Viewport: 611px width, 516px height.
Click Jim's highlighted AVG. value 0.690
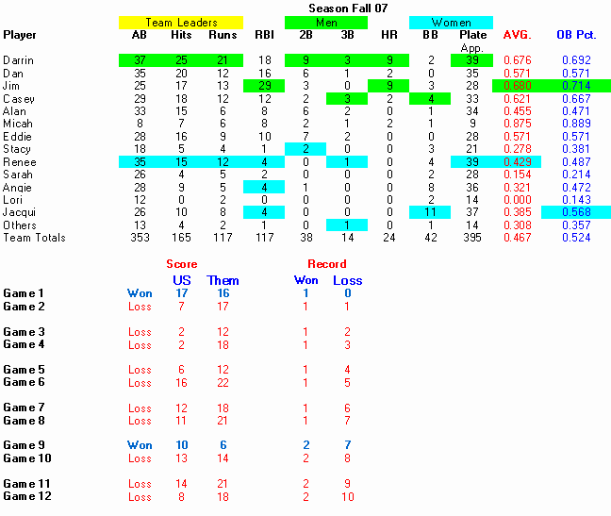[x=517, y=86]
